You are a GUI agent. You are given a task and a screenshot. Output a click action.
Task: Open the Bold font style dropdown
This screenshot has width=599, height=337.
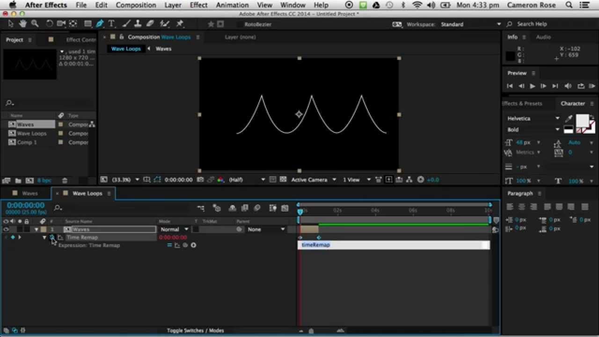[x=533, y=130]
